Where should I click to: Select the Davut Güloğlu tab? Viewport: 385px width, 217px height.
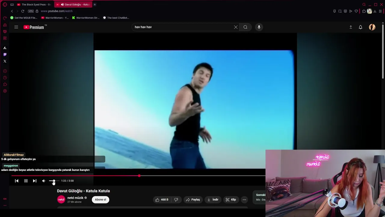click(x=73, y=5)
